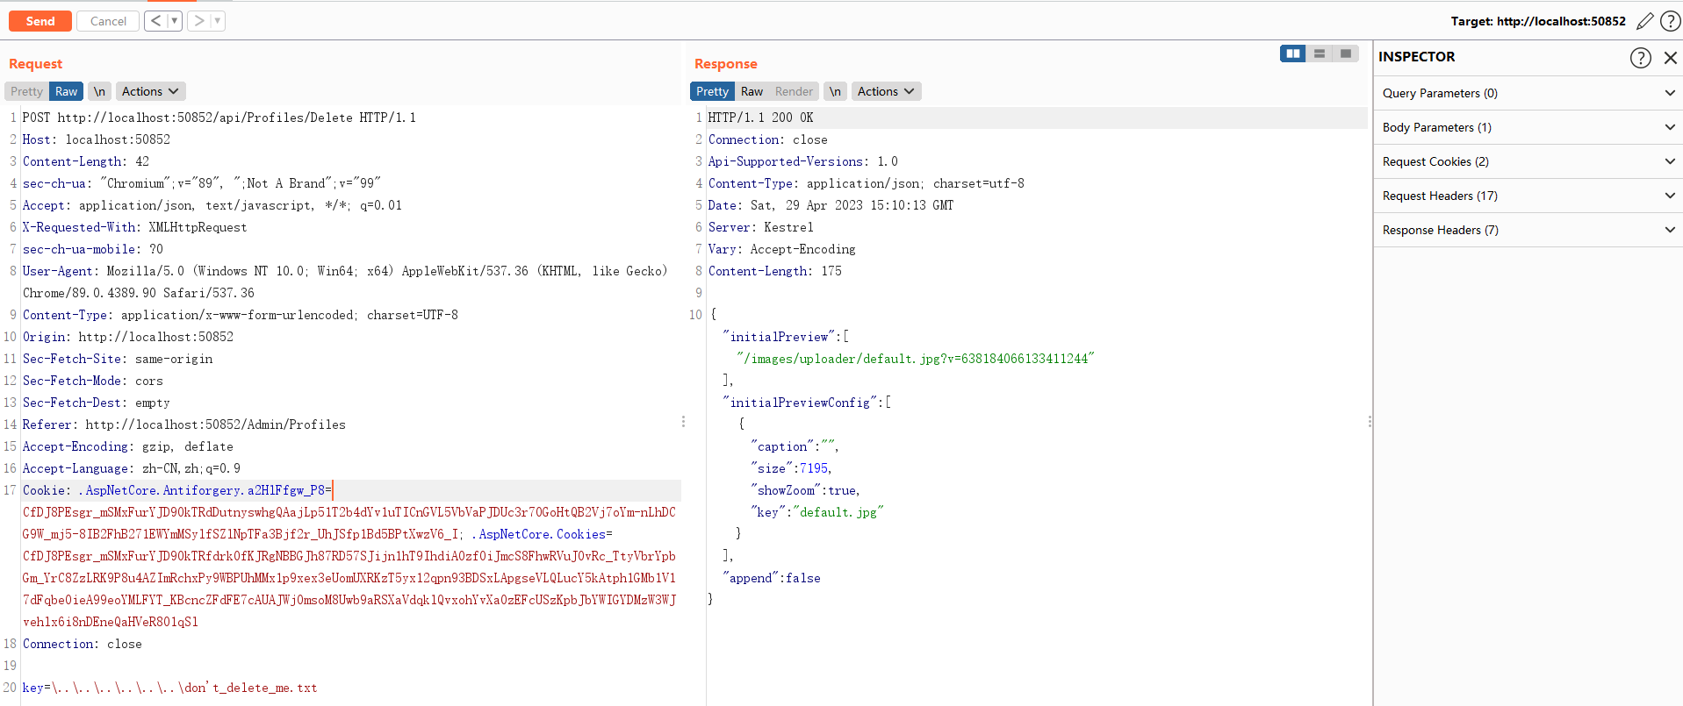Select top-bottom split layout icon
Screen dimensions: 1683x706
(1319, 53)
